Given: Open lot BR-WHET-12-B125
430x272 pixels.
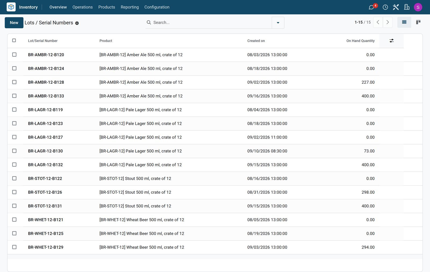Looking at the screenshot, I should (x=46, y=234).
